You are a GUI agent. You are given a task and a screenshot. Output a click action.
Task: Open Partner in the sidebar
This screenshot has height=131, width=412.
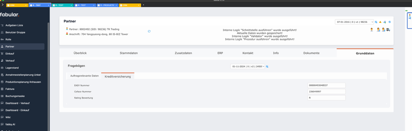click(x=23, y=46)
